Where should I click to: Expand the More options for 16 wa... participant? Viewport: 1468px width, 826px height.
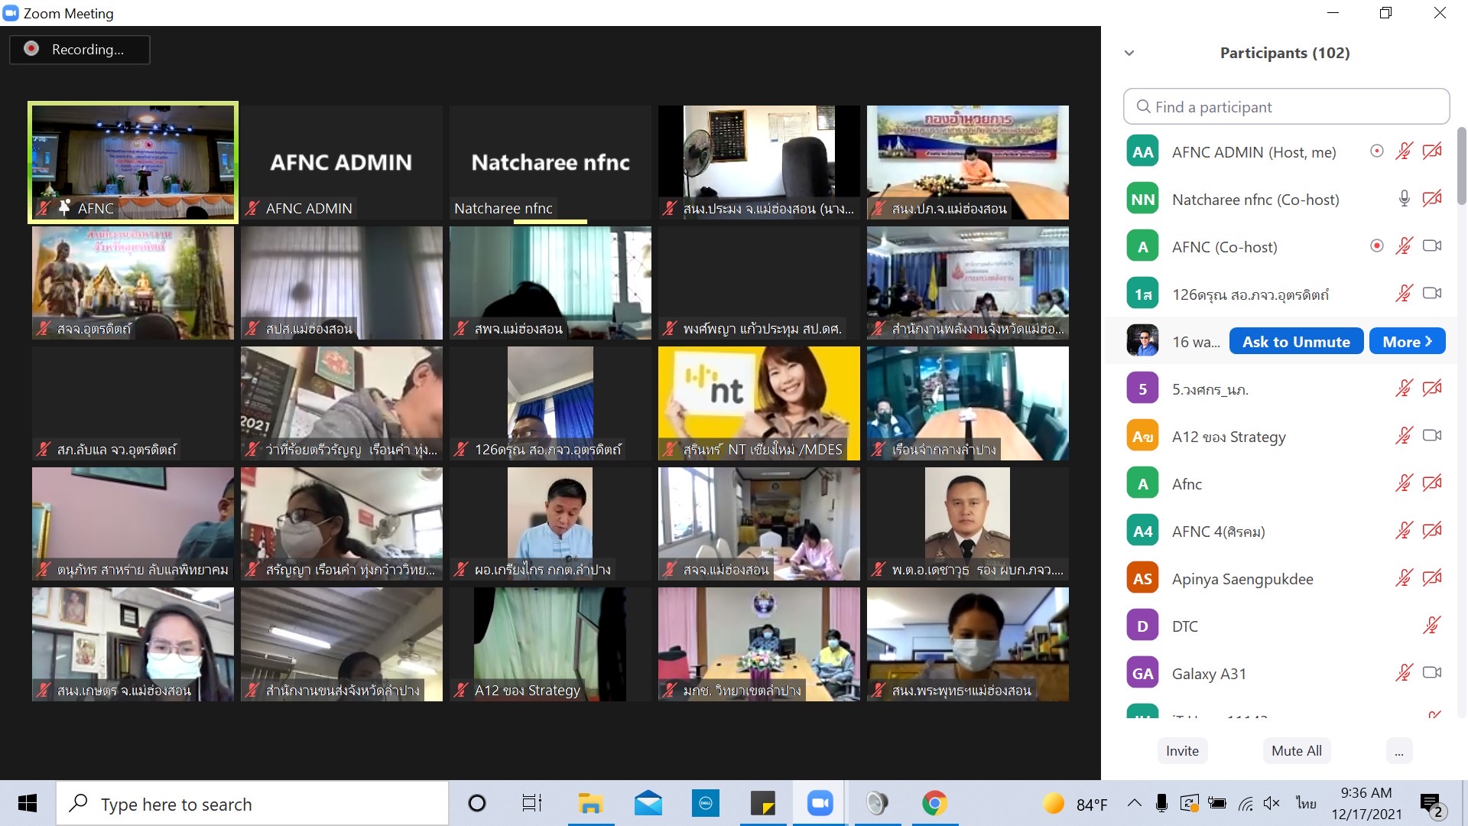(1407, 342)
